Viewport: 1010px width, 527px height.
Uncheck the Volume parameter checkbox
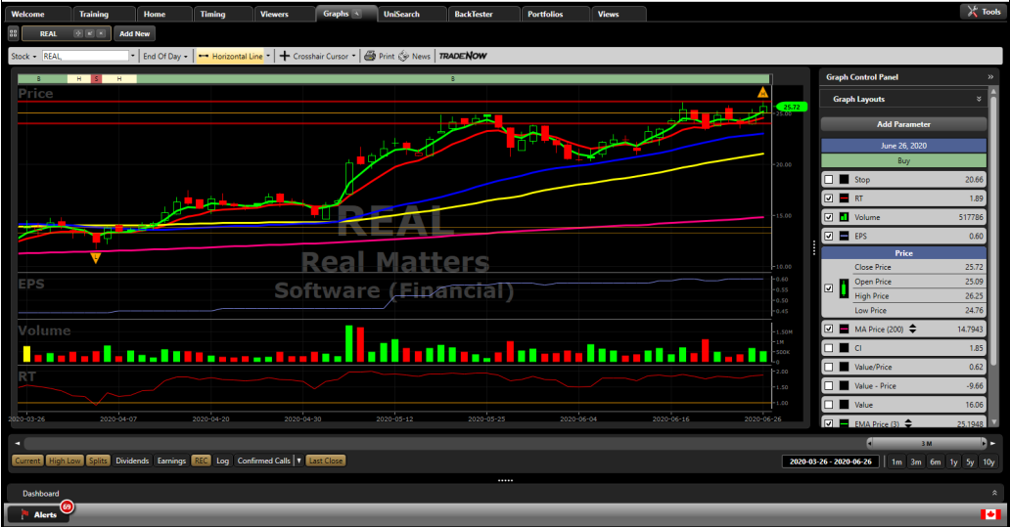828,217
